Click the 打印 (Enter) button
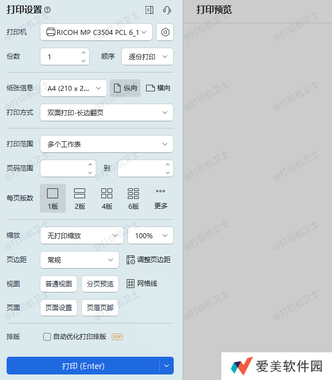The width and height of the screenshot is (332, 380). coord(83,366)
